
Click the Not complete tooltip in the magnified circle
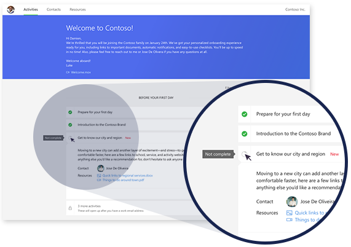pyautogui.click(x=218, y=154)
